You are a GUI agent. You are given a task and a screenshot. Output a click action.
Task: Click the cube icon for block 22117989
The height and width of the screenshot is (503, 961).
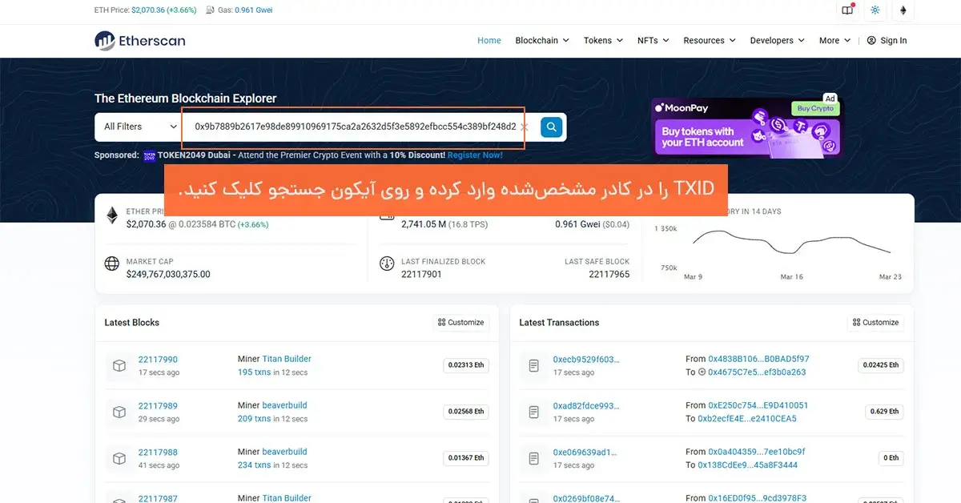point(119,412)
